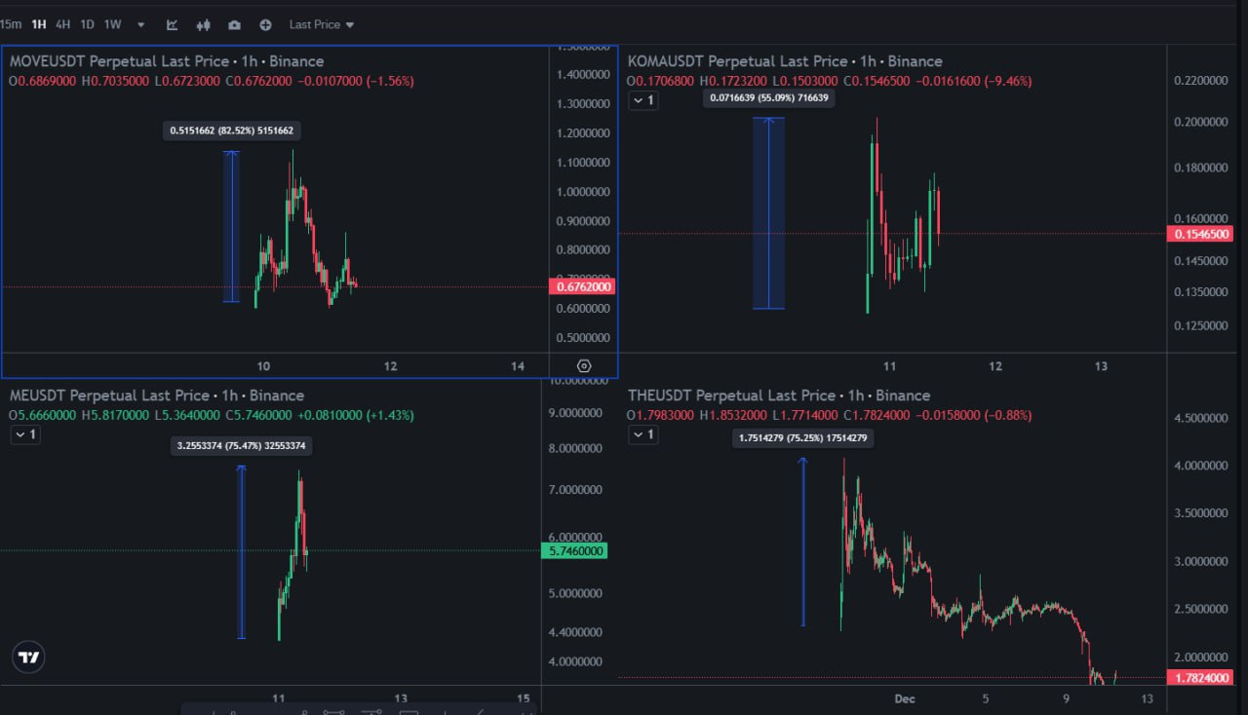The width and height of the screenshot is (1248, 715).
Task: Select the rectangle drawing tool in bottom toolbar
Action: (x=409, y=712)
